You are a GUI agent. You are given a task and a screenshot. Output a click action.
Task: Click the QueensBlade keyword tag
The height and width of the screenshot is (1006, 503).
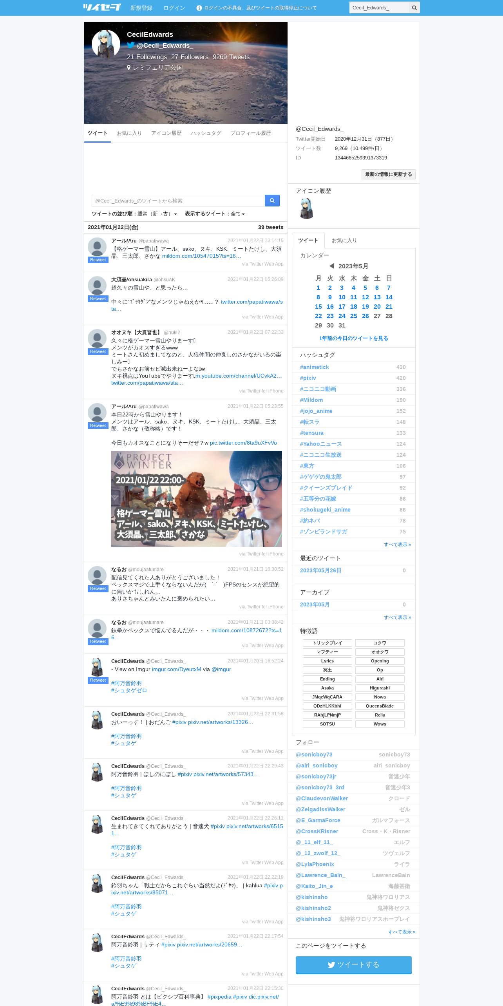click(380, 706)
